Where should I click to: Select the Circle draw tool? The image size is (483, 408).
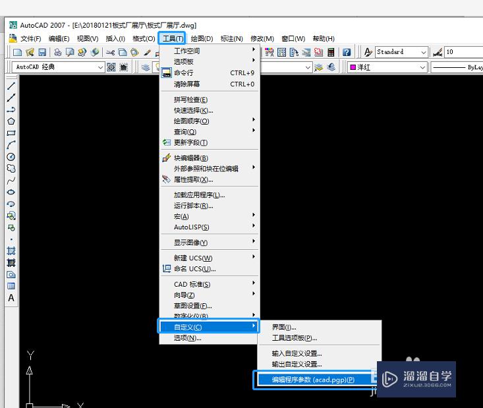pyautogui.click(x=11, y=157)
